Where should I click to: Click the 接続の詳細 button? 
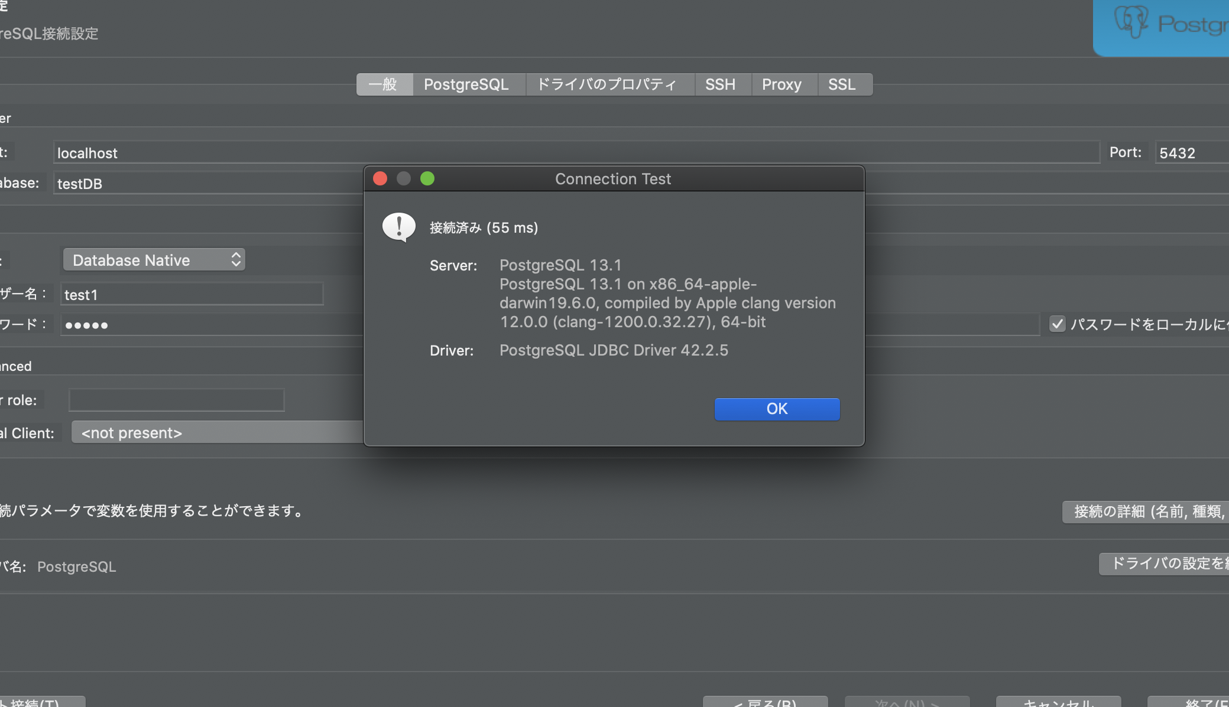pyautogui.click(x=1146, y=511)
